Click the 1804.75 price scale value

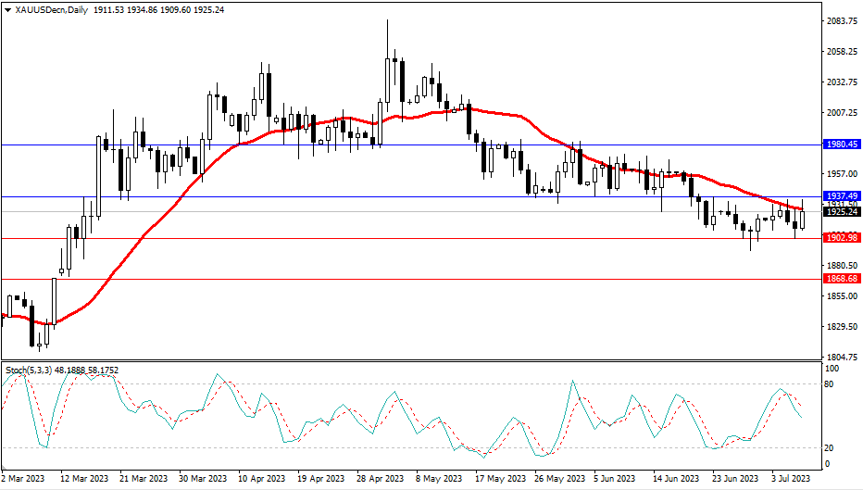[x=842, y=357]
